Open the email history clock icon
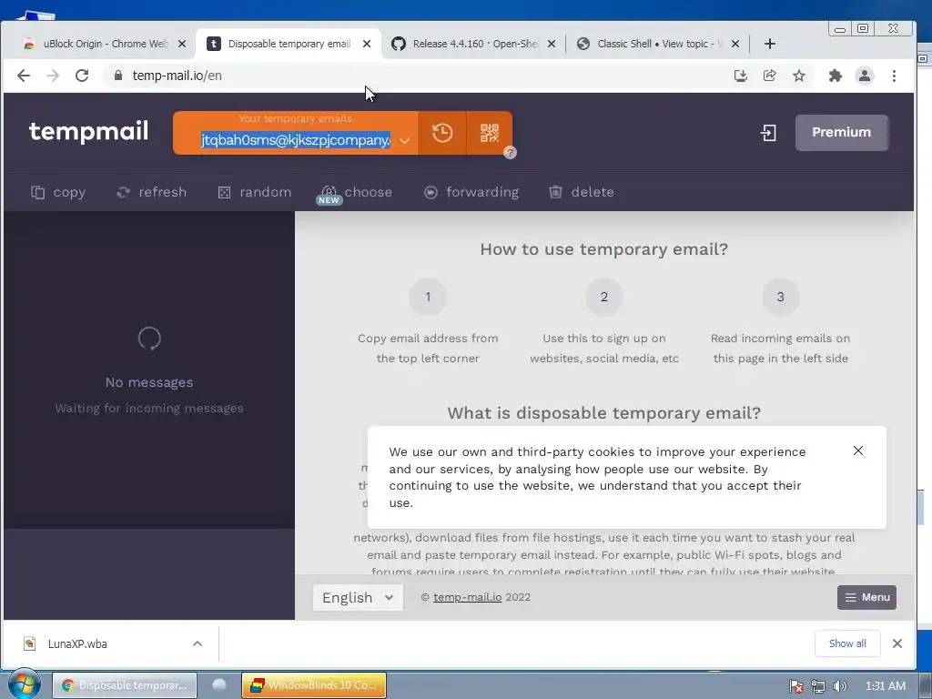This screenshot has height=699, width=932. tap(442, 133)
